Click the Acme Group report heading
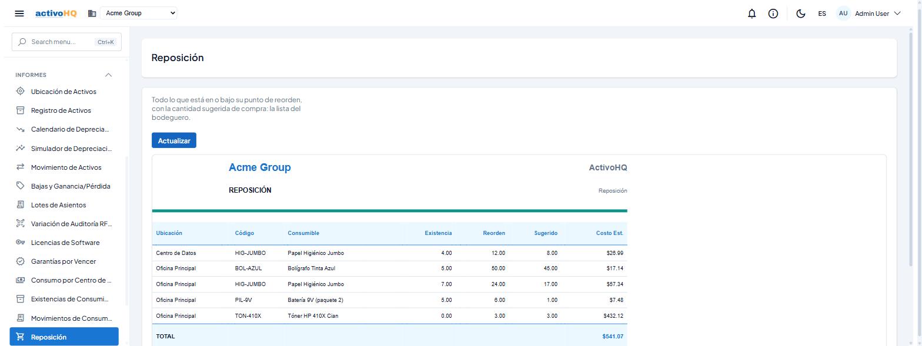This screenshot has width=922, height=346. pyautogui.click(x=260, y=167)
